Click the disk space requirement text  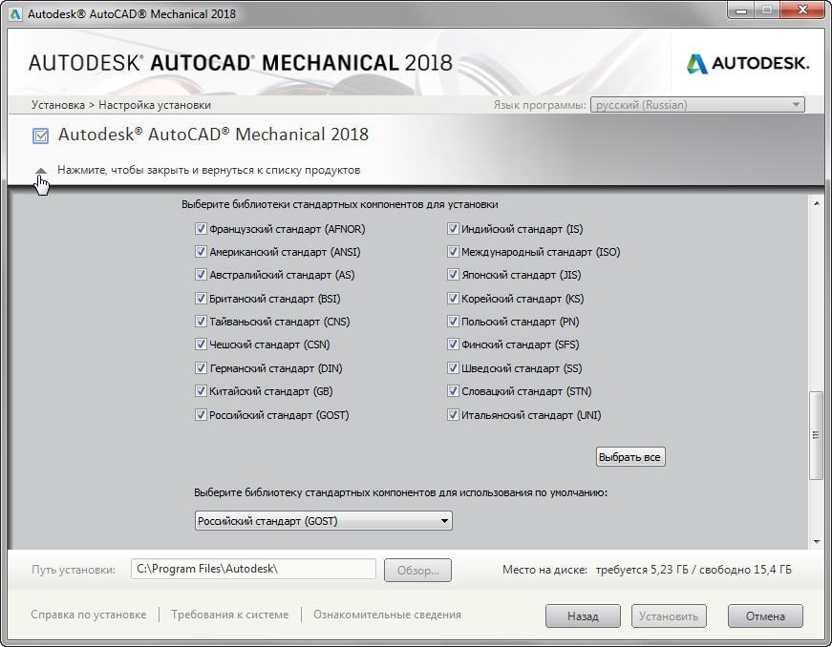click(693, 570)
